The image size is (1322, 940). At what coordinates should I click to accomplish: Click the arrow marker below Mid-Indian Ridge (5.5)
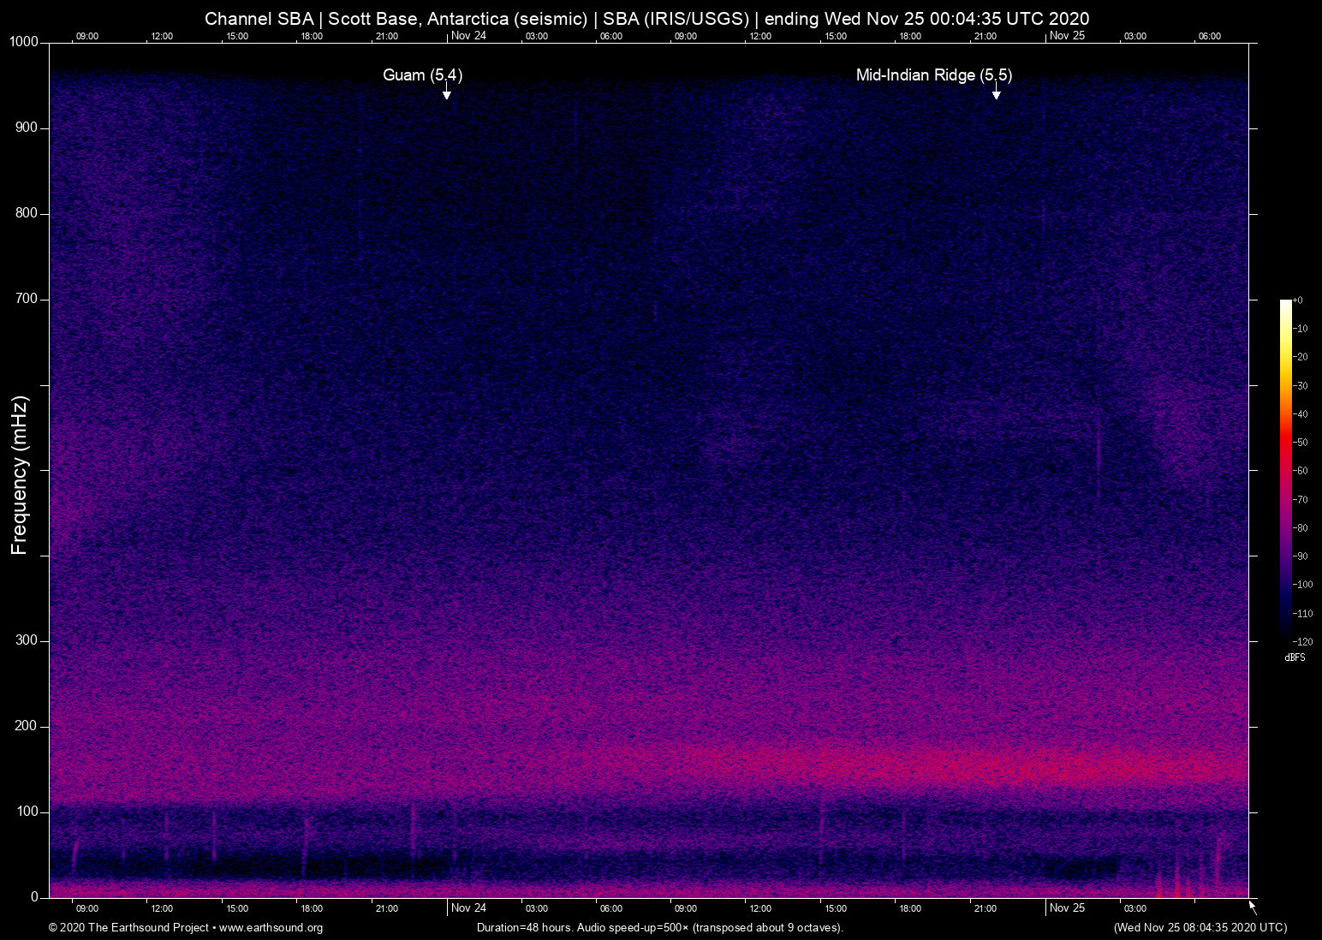(x=996, y=93)
